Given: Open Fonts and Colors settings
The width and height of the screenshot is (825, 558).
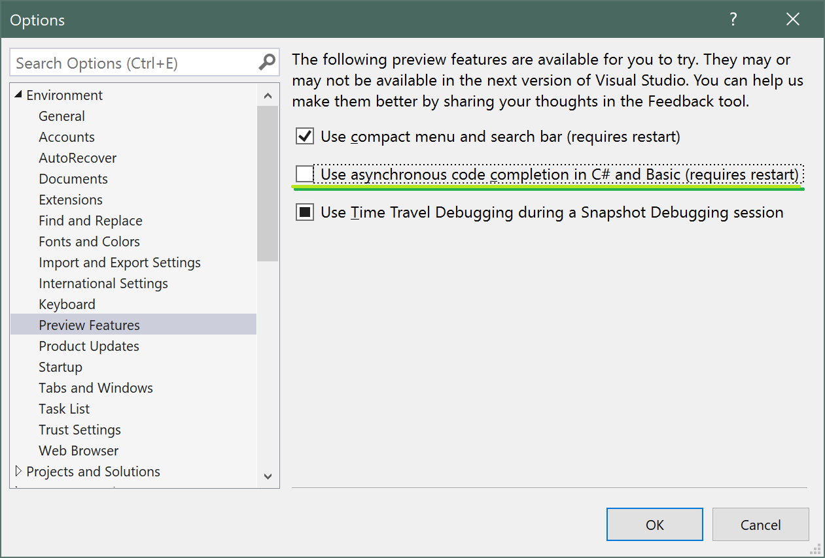Looking at the screenshot, I should [x=90, y=242].
